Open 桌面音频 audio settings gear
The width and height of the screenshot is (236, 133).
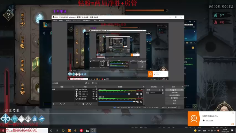tap(141, 102)
